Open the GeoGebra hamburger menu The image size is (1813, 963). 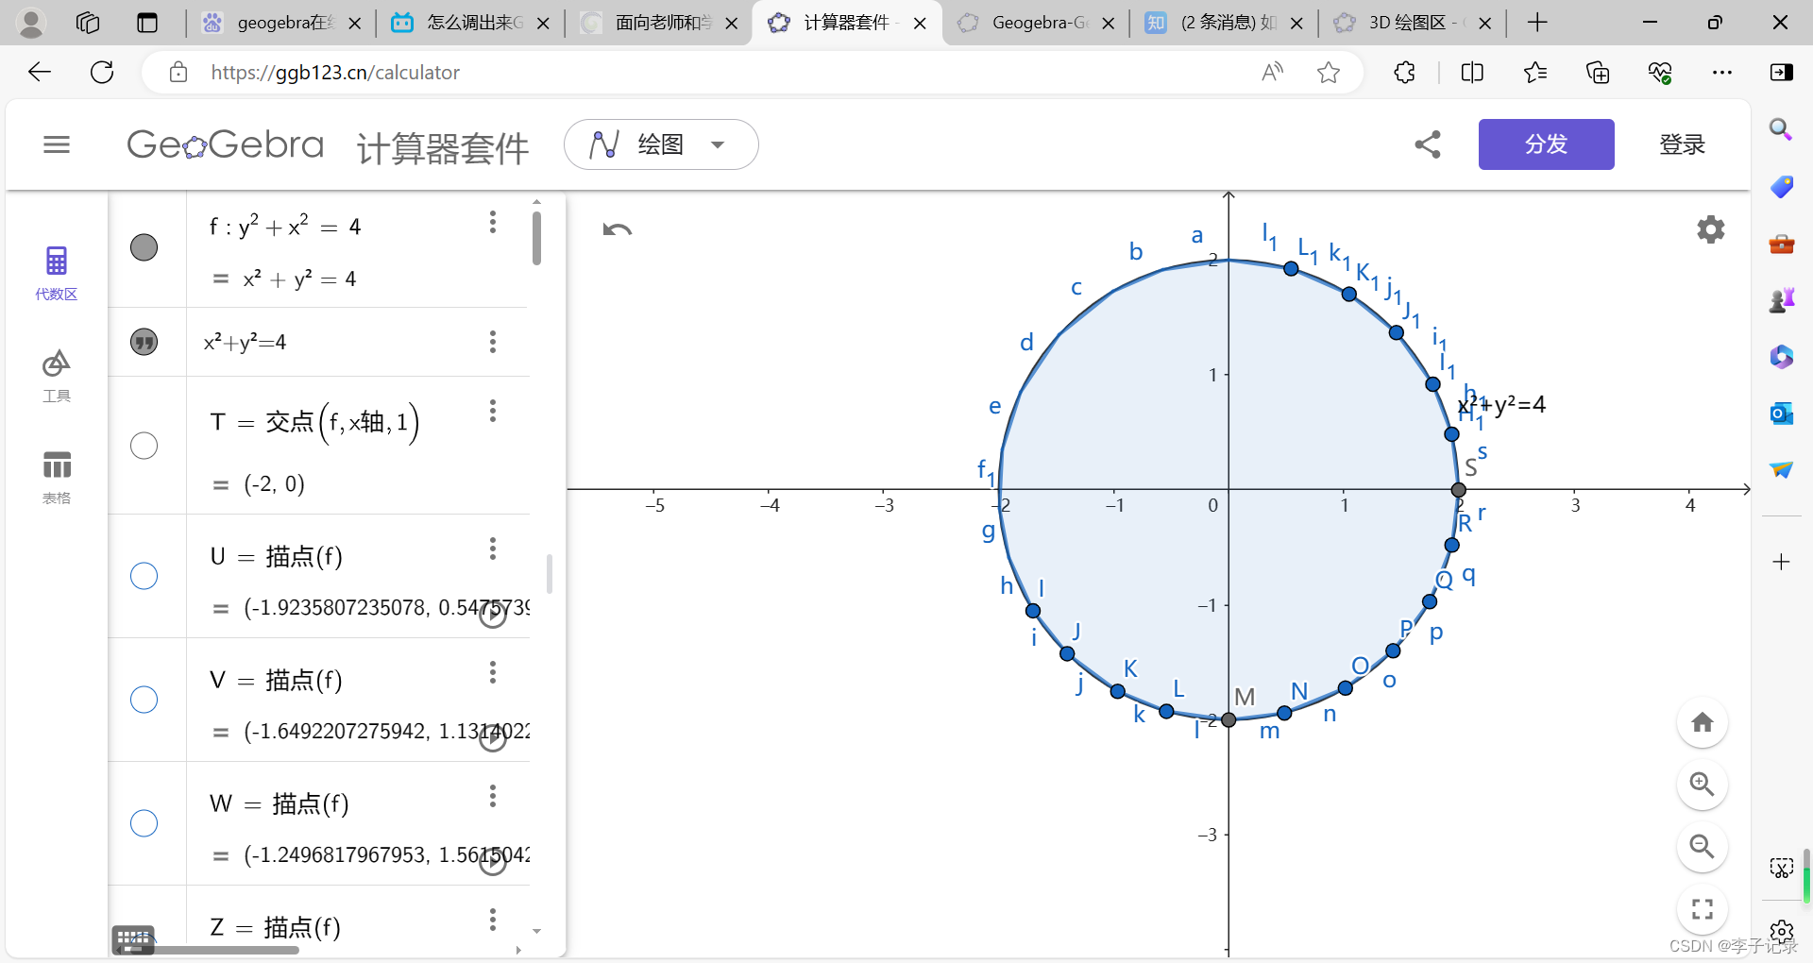pyautogui.click(x=57, y=144)
